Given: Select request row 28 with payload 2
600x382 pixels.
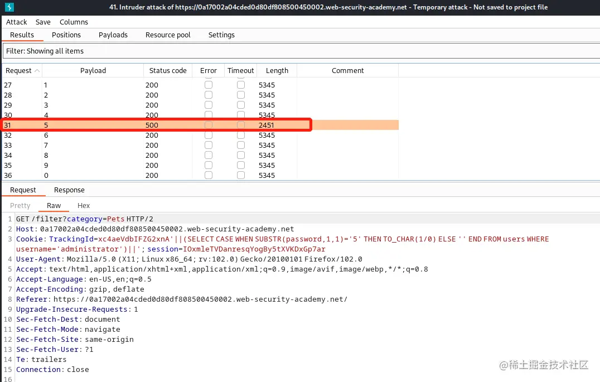Looking at the screenshot, I should pos(201,95).
